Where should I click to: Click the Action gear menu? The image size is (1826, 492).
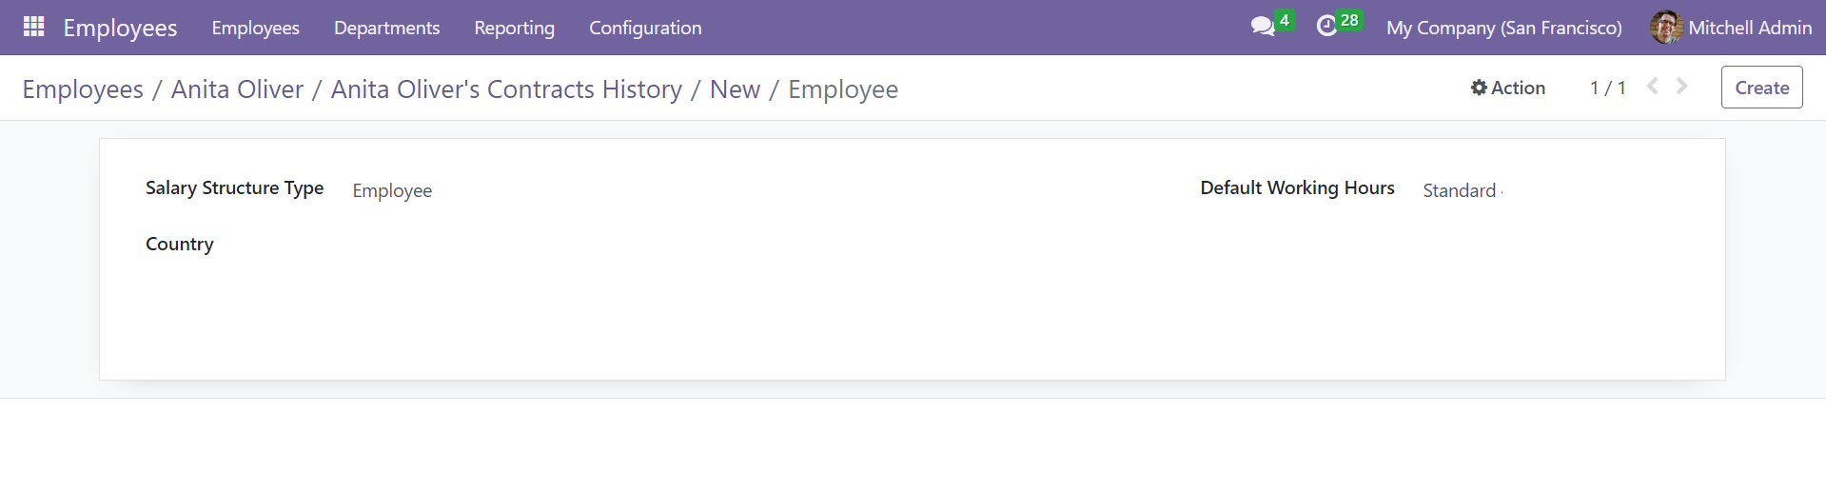coord(1507,88)
